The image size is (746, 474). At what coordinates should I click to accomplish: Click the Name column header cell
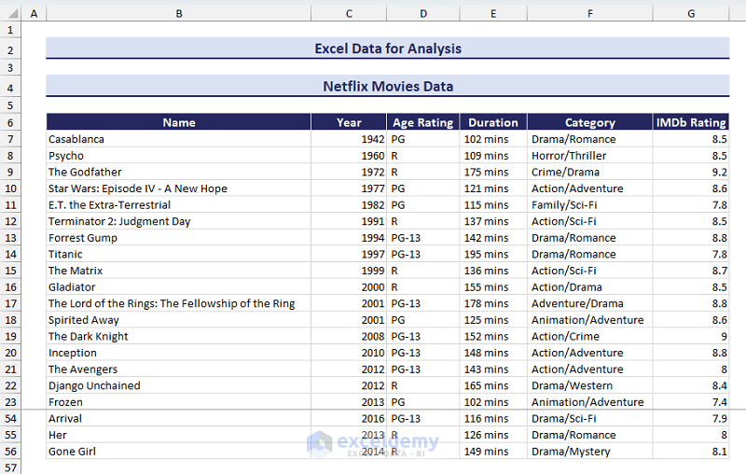click(x=178, y=122)
